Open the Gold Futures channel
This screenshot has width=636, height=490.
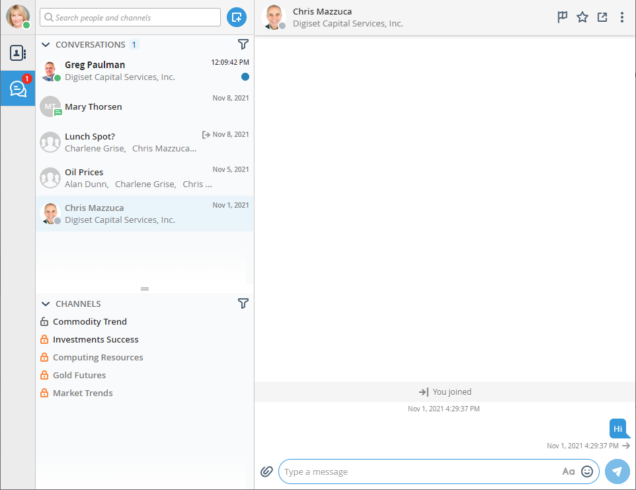tap(79, 376)
